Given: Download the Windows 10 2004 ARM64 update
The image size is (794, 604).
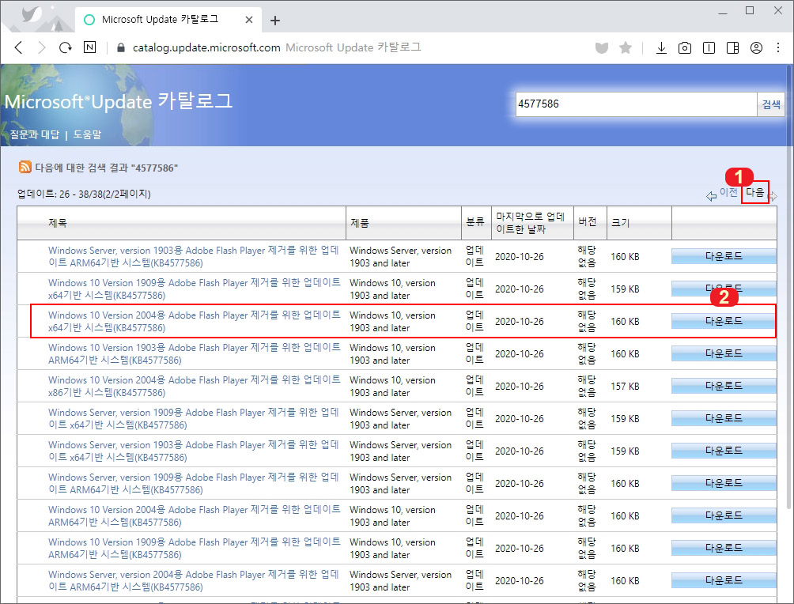Looking at the screenshot, I should pyautogui.click(x=724, y=515).
